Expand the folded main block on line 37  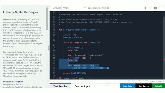click(x=57, y=78)
